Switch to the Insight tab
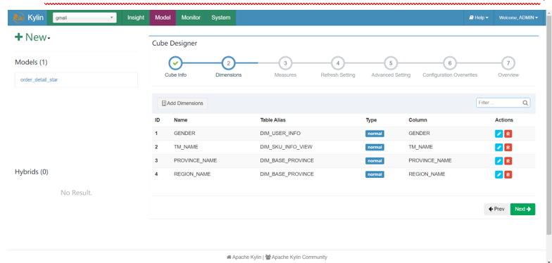The height and width of the screenshot is (263, 552). (x=135, y=18)
